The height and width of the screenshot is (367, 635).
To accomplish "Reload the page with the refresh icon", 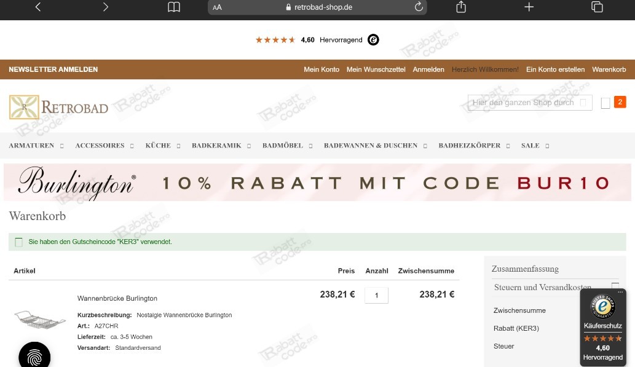I will (x=419, y=7).
